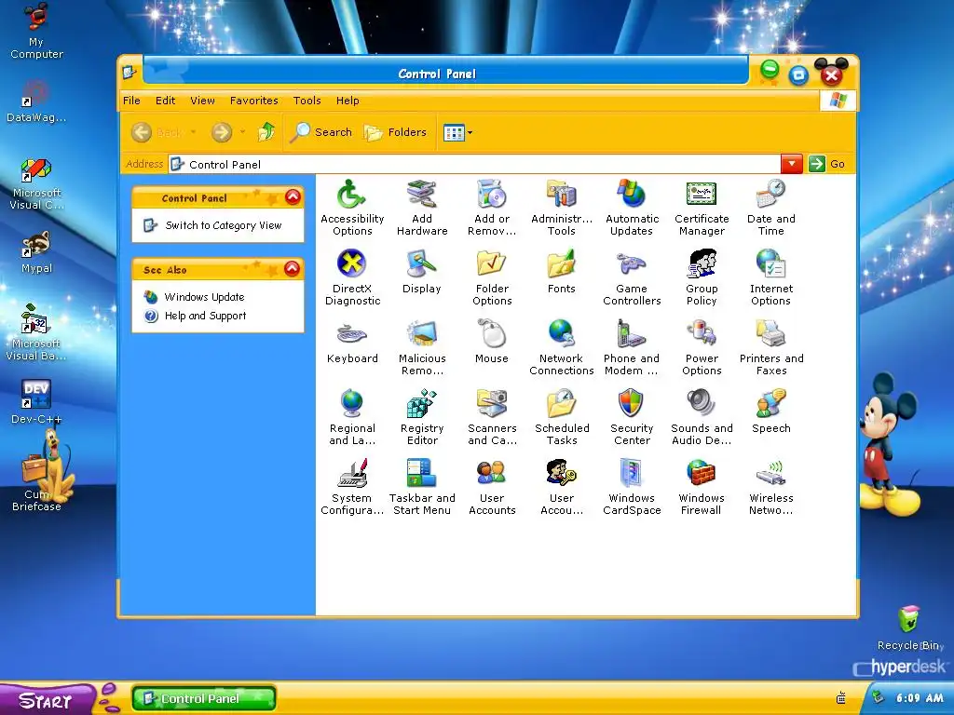Viewport: 954px width, 715px height.
Task: Select Recycle Bin desktop icon
Action: coord(909,628)
